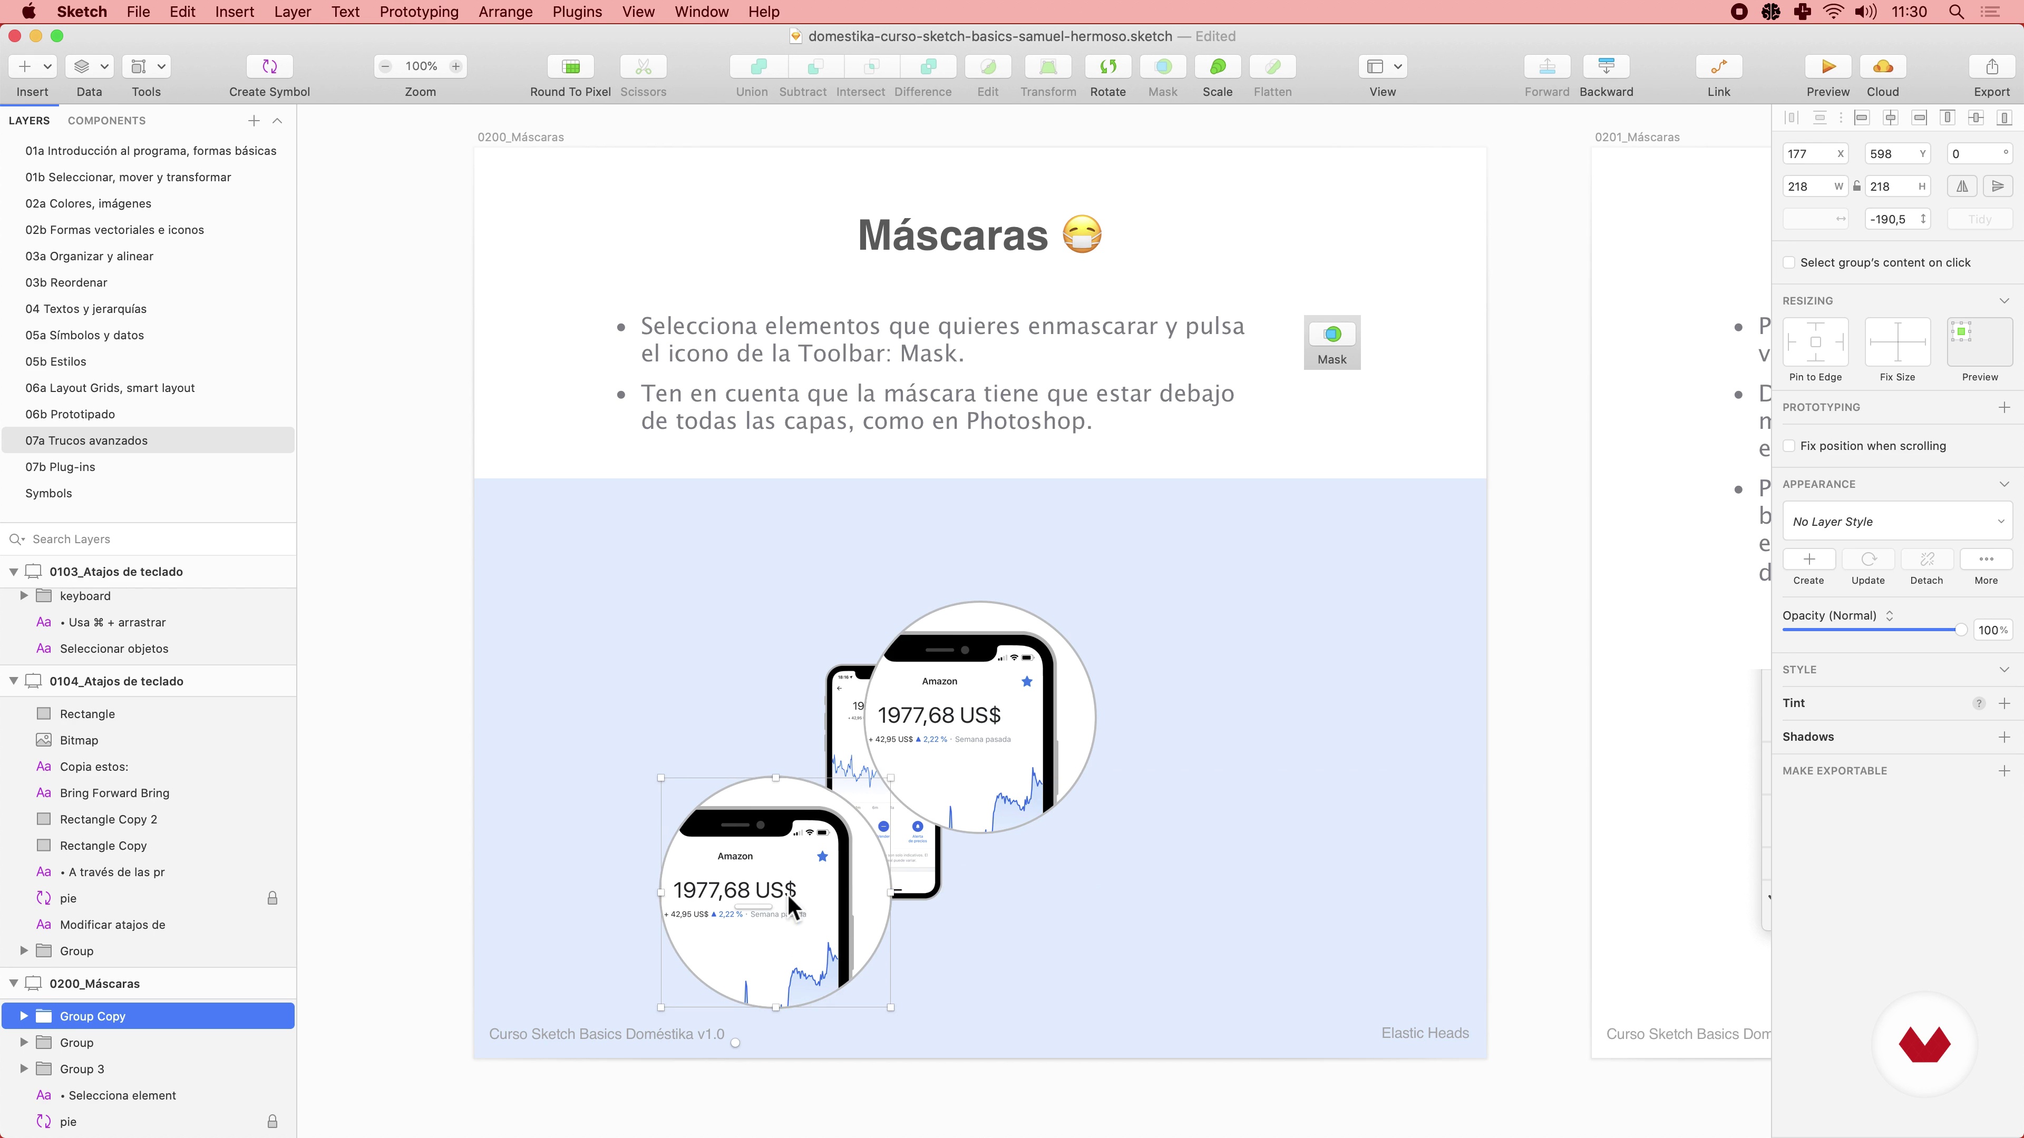Click the Rotate toolbar icon
The height and width of the screenshot is (1138, 2024).
click(1108, 67)
